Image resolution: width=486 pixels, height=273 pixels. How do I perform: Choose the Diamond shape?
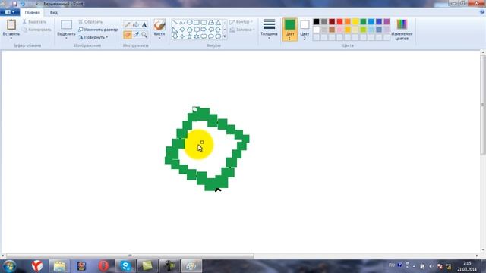click(182, 30)
